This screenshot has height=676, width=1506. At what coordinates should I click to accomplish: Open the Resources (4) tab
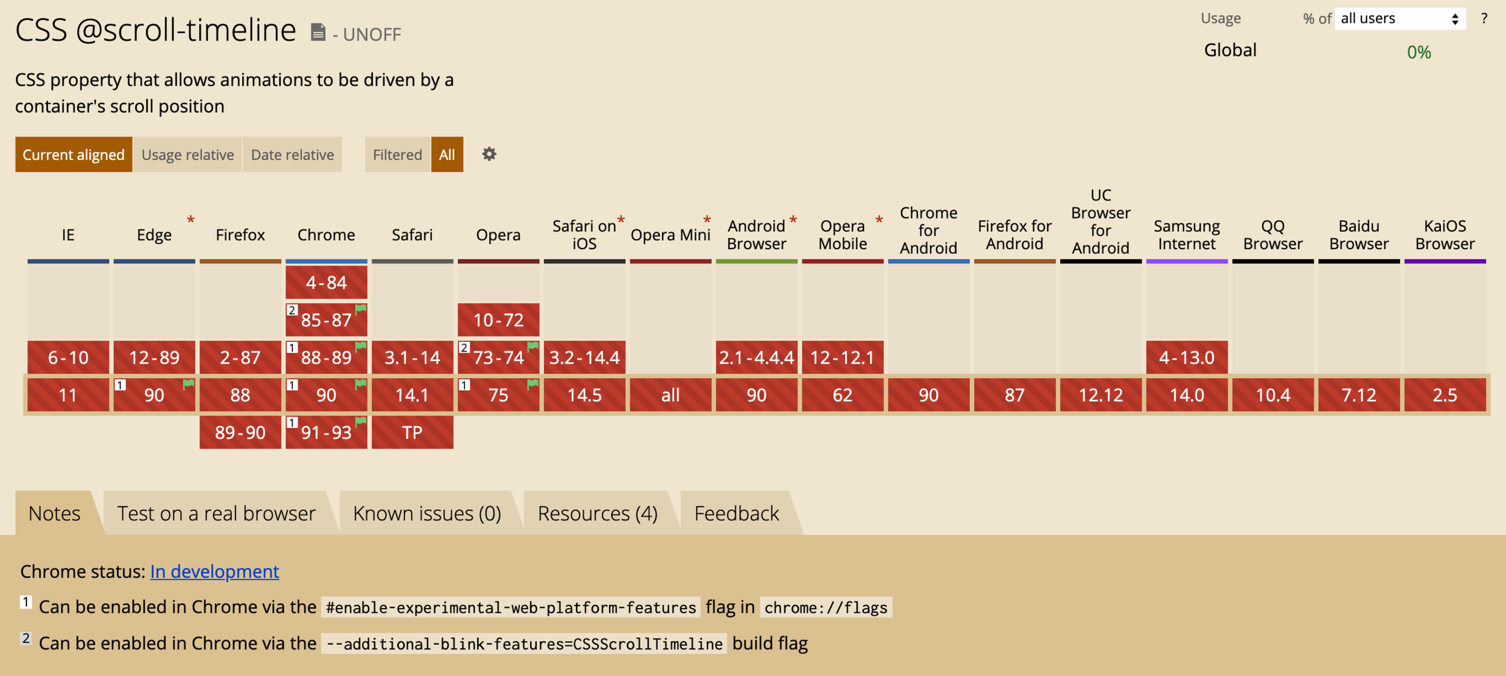597,513
